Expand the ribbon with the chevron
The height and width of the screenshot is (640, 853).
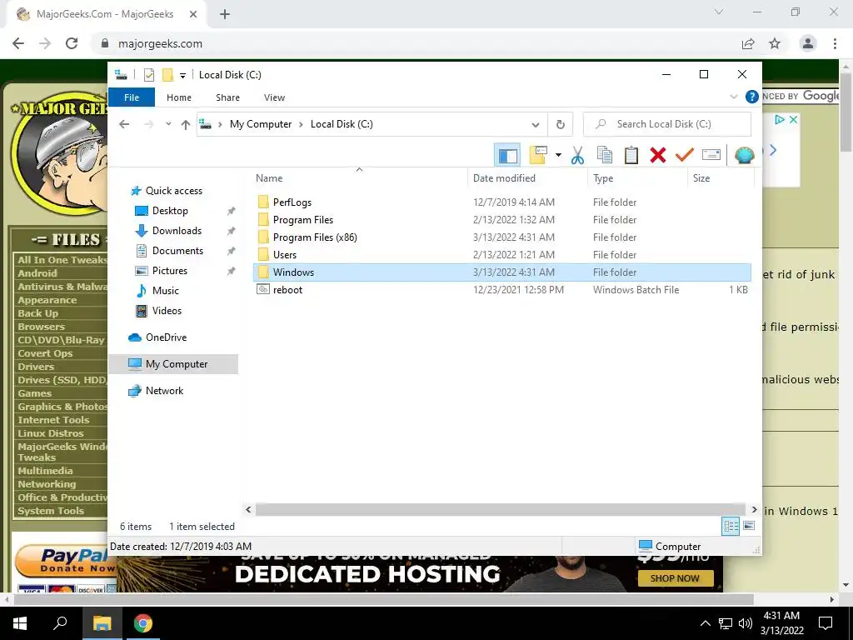(733, 97)
